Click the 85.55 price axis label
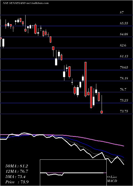Viewport: 133px width, 186px height. pos(124,23)
